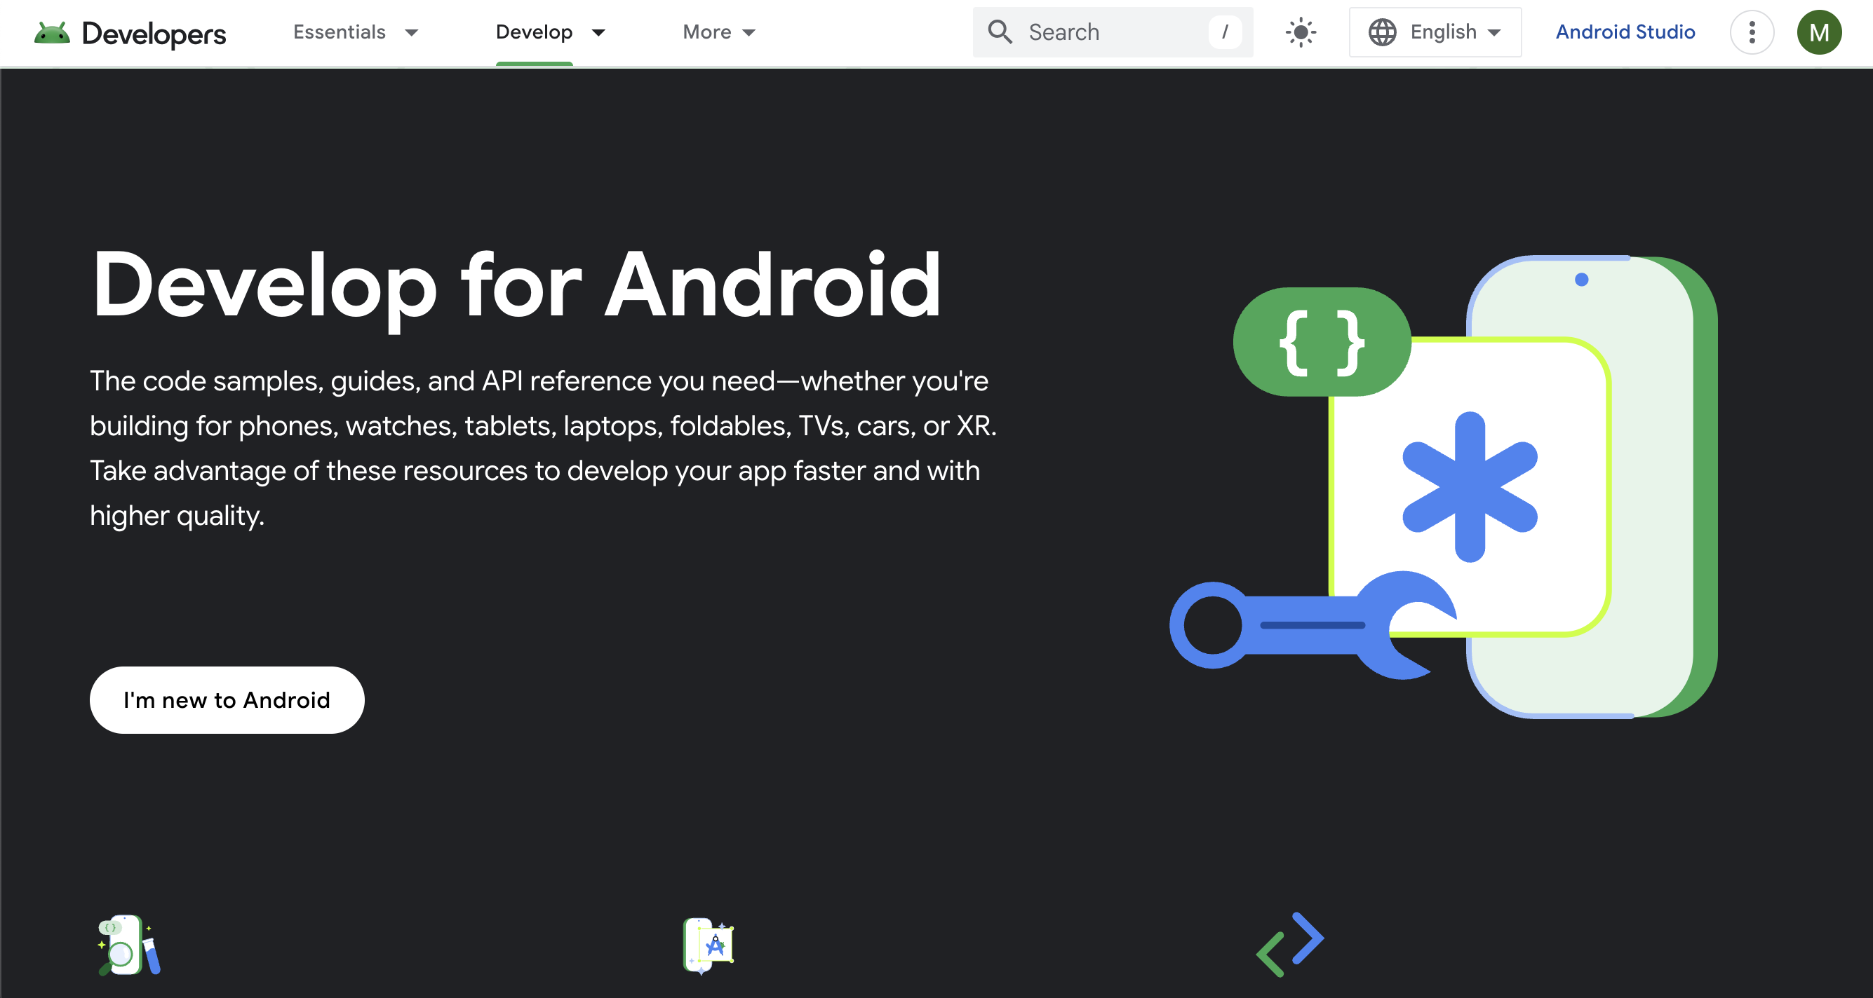Click the I'm new to Android button
The image size is (1873, 998).
pos(227,700)
